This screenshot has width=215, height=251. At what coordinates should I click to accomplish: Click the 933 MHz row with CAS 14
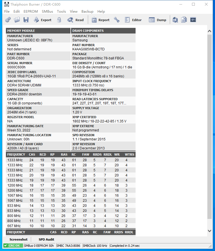pyautogui.click(x=70, y=205)
